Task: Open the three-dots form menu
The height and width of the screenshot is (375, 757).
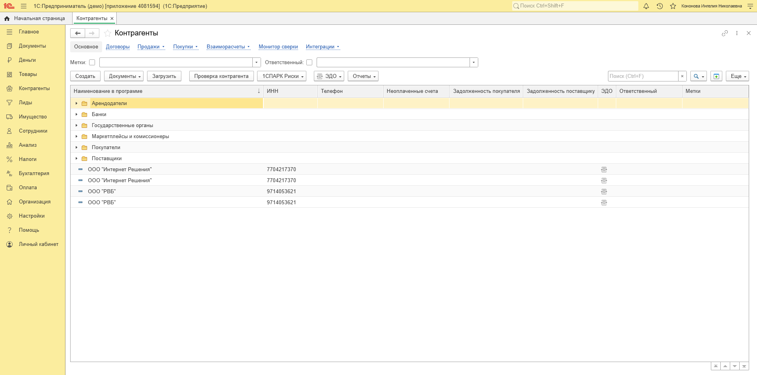Action: tap(737, 33)
